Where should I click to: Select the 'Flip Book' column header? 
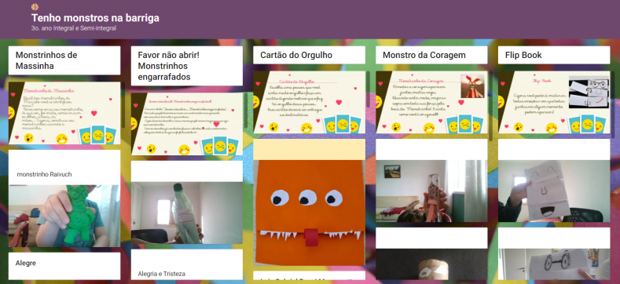point(554,55)
